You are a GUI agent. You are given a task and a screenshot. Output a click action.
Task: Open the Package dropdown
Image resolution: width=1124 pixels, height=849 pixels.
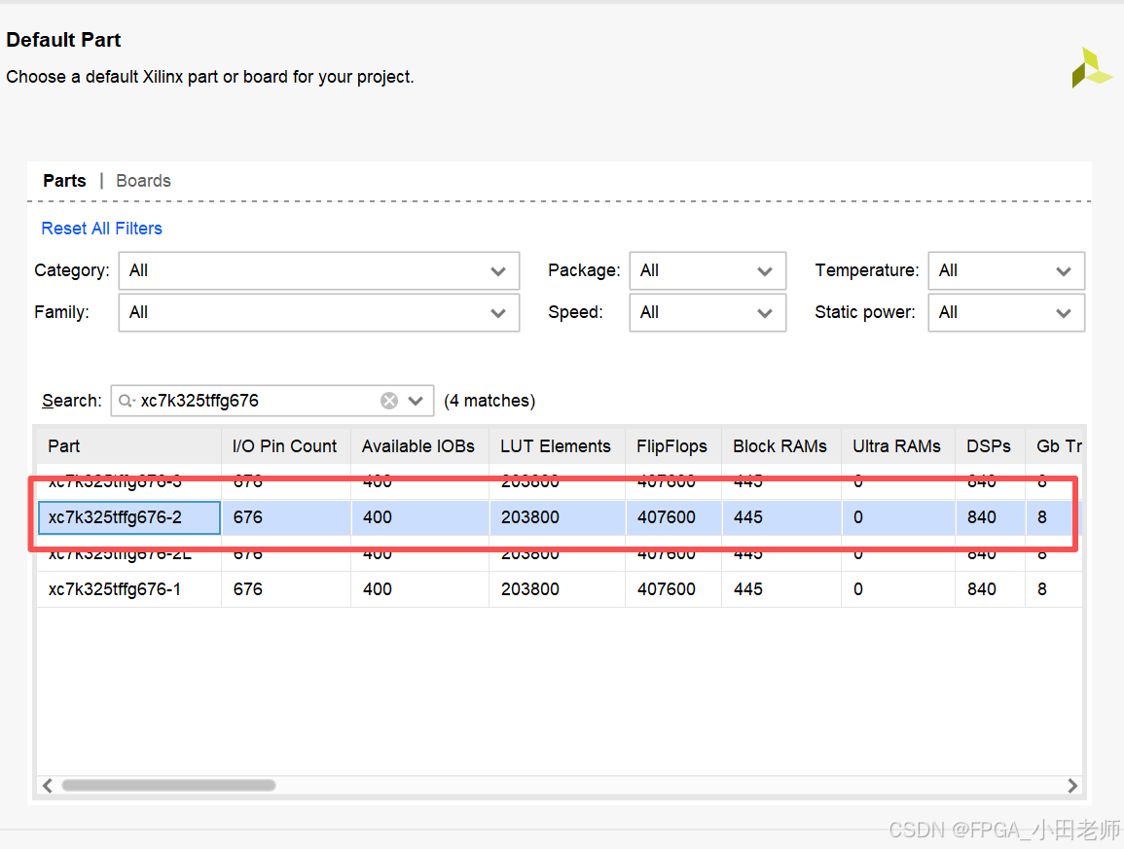click(x=707, y=270)
